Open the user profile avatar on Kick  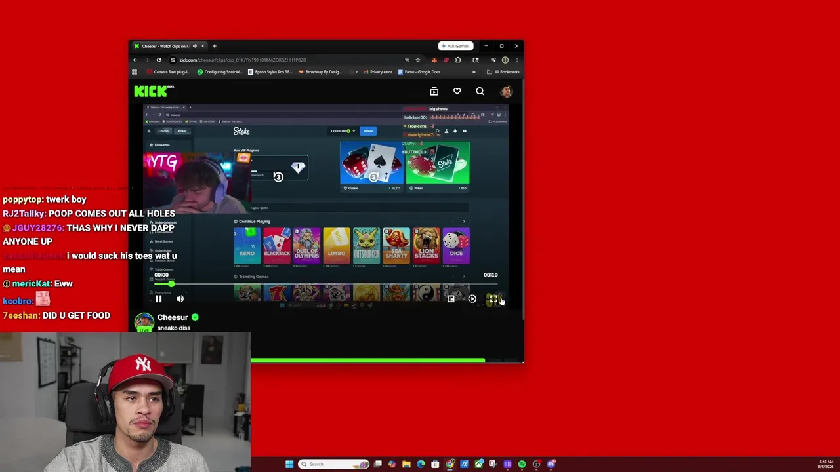[x=506, y=92]
